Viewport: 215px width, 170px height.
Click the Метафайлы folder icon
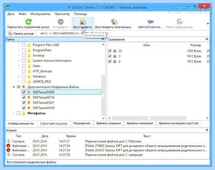coord(24,113)
